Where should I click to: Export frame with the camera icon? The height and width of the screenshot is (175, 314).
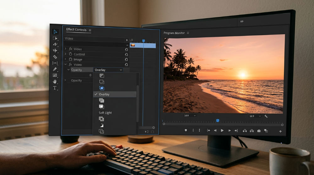click(x=259, y=131)
